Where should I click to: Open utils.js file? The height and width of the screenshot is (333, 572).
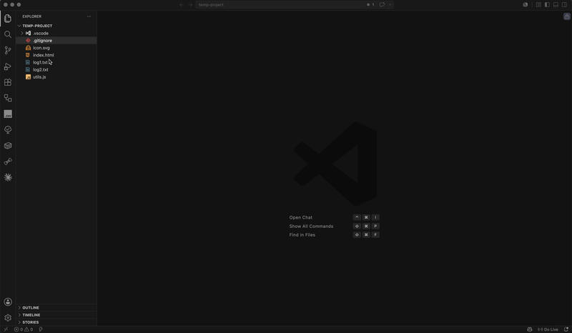coord(56,77)
